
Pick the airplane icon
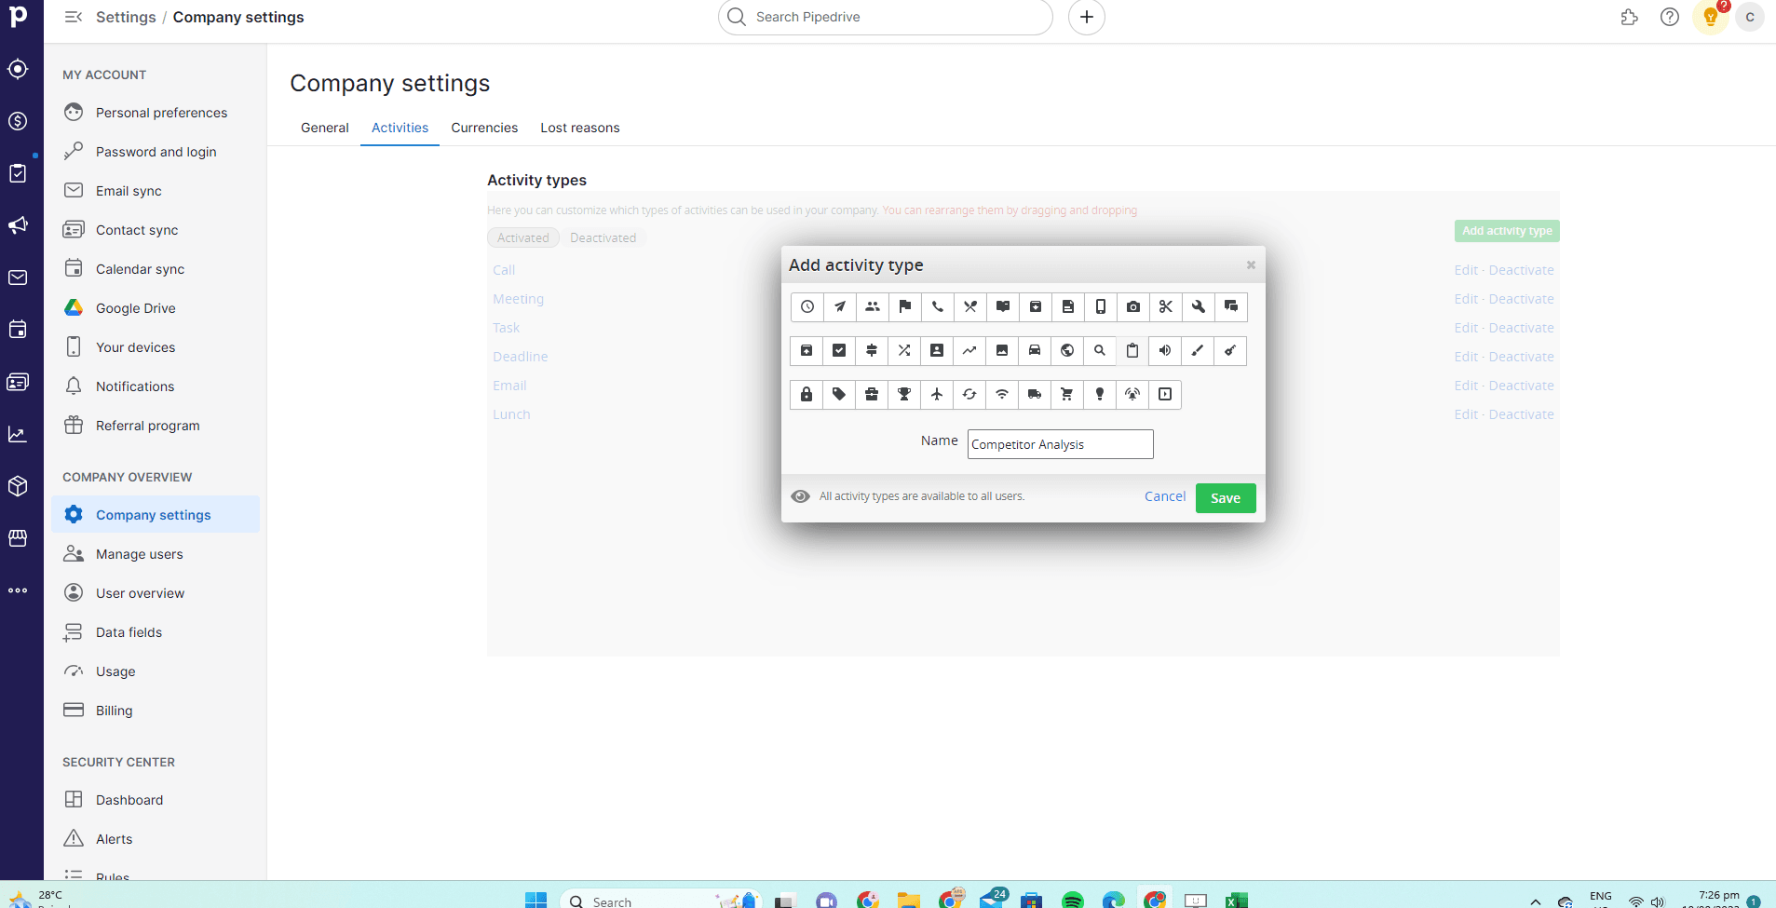[937, 394]
